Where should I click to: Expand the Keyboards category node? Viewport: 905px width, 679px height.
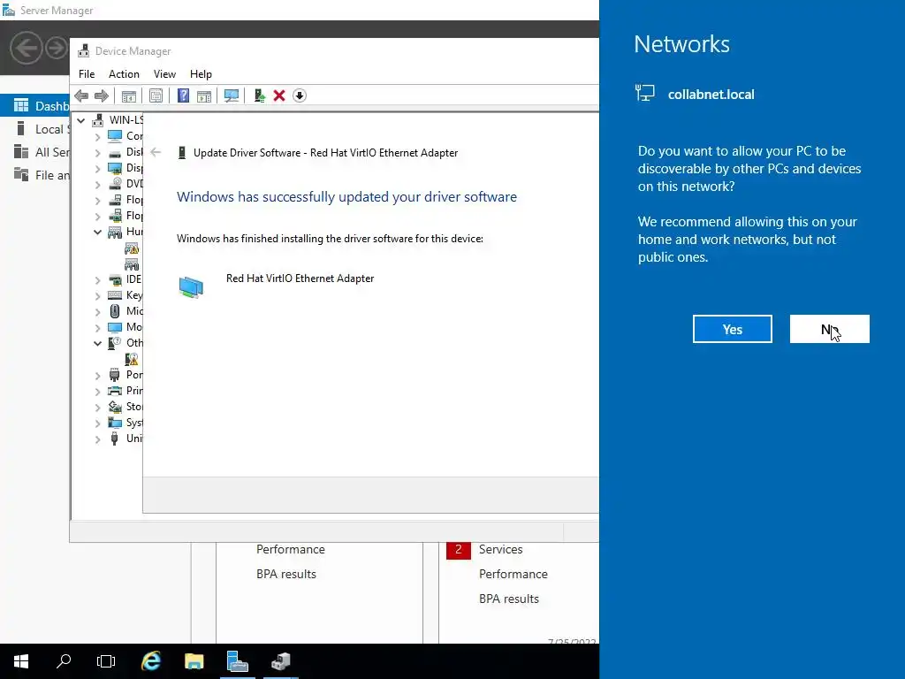[x=97, y=295]
